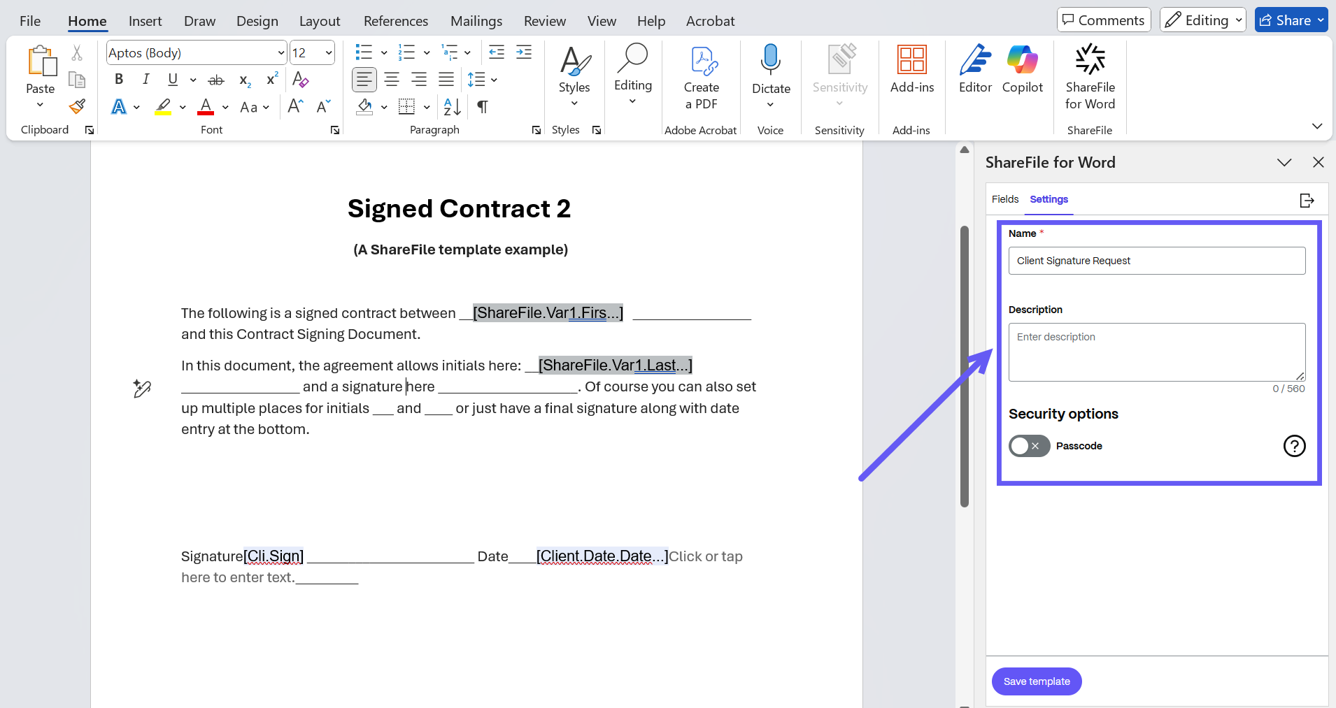
Task: Switch to the Fields tab
Action: (x=1004, y=199)
